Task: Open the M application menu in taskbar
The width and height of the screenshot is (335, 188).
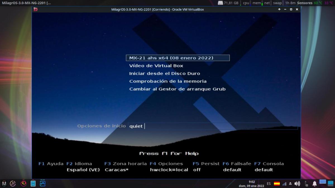Action: tap(4, 184)
